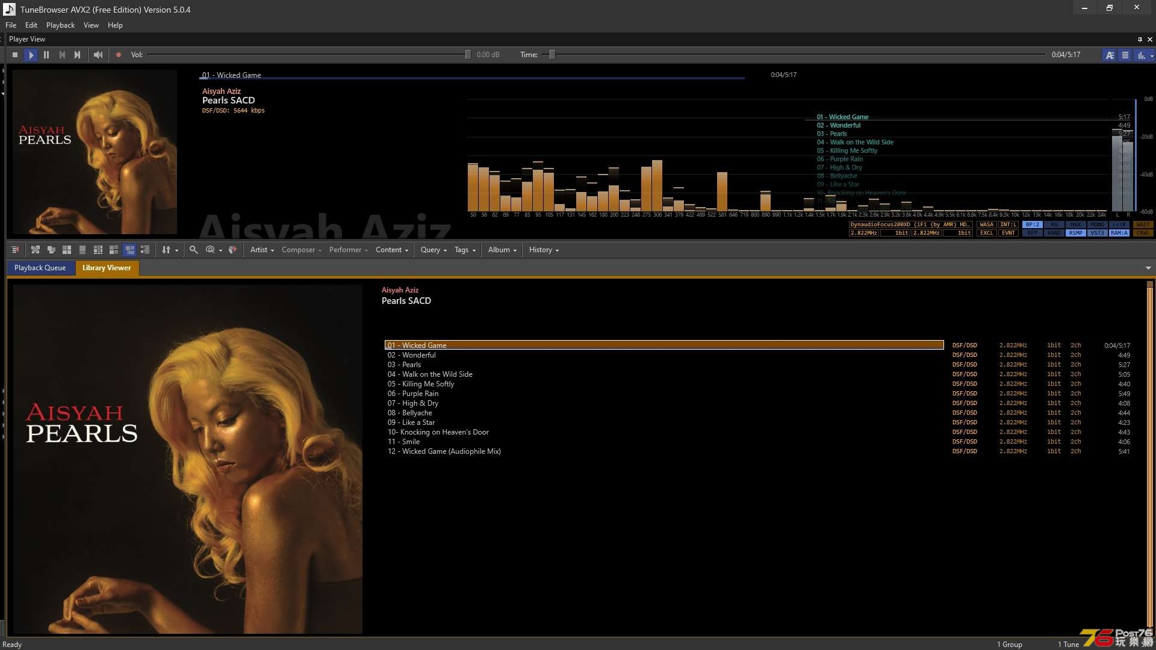Select the shuffle-like view icon in library toolbar
1156x650 pixels.
[36, 250]
